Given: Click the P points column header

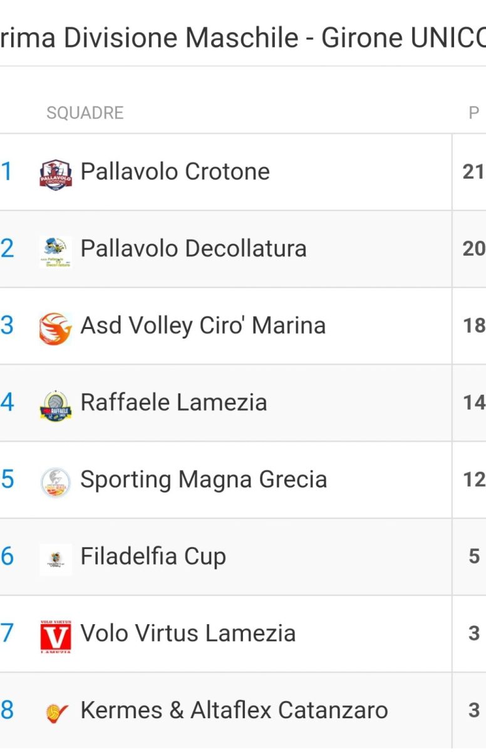Looking at the screenshot, I should [474, 113].
